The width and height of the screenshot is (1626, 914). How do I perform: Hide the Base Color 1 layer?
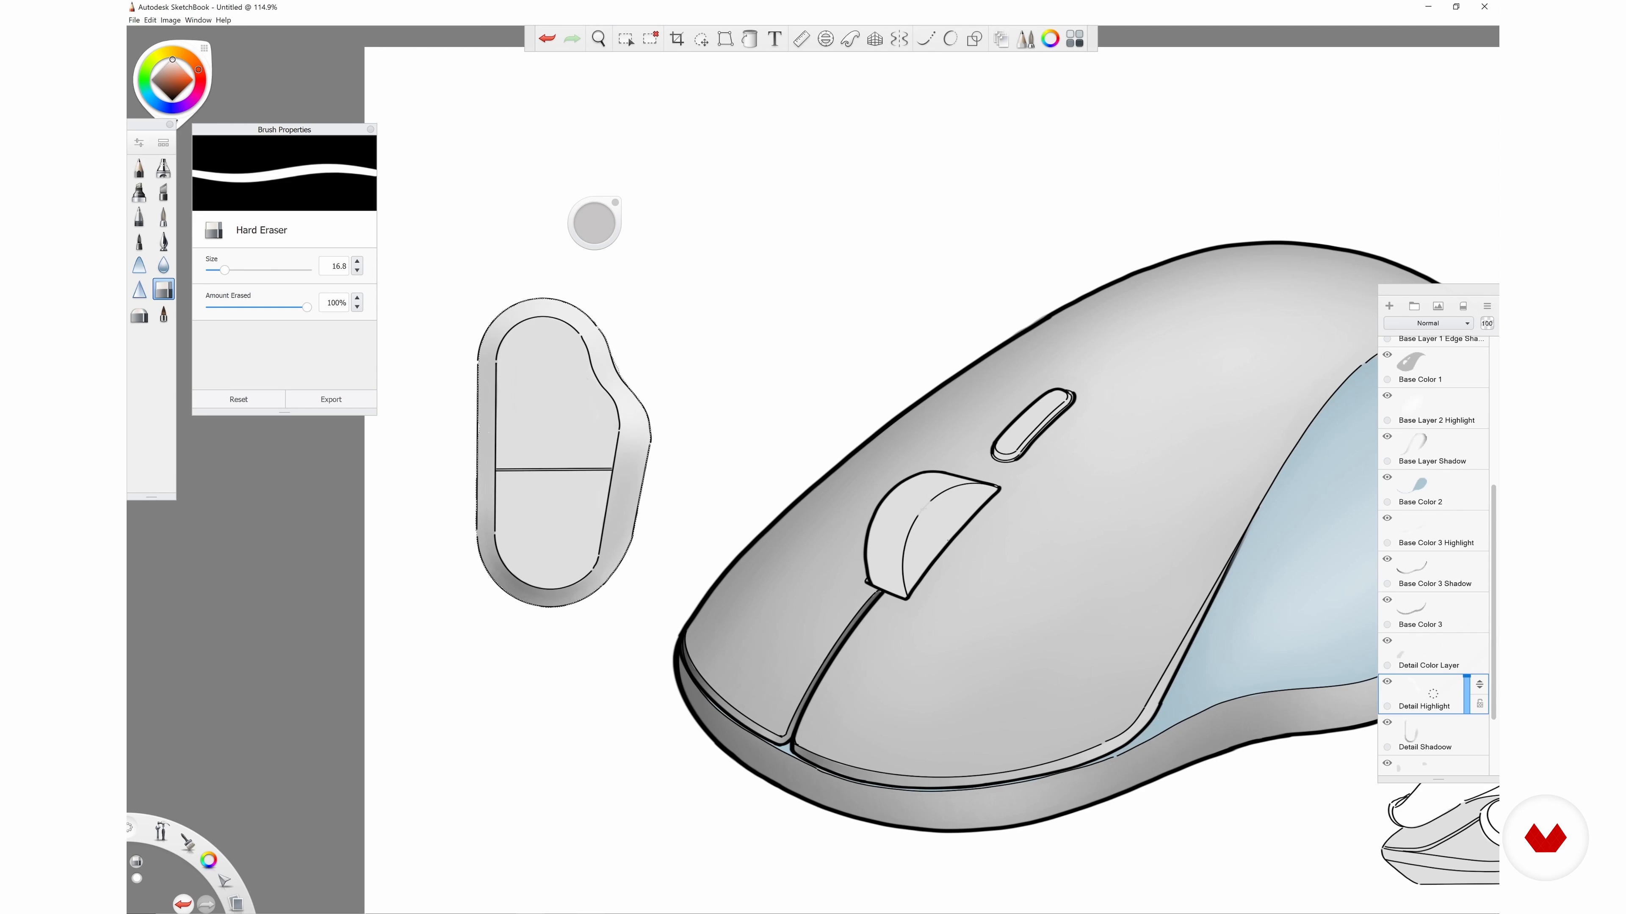point(1388,355)
